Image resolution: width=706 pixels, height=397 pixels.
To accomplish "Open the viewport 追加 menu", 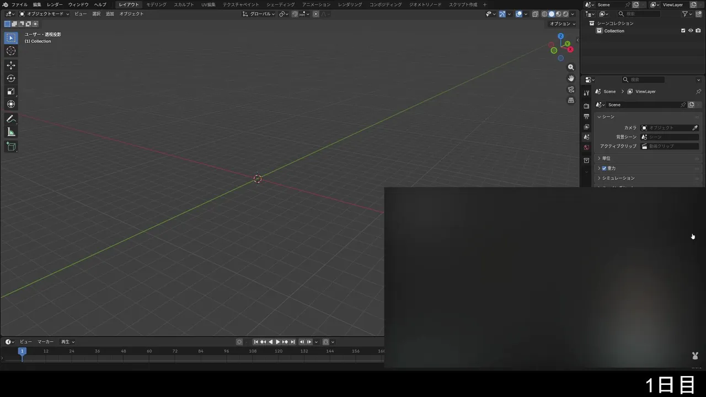I will point(110,14).
